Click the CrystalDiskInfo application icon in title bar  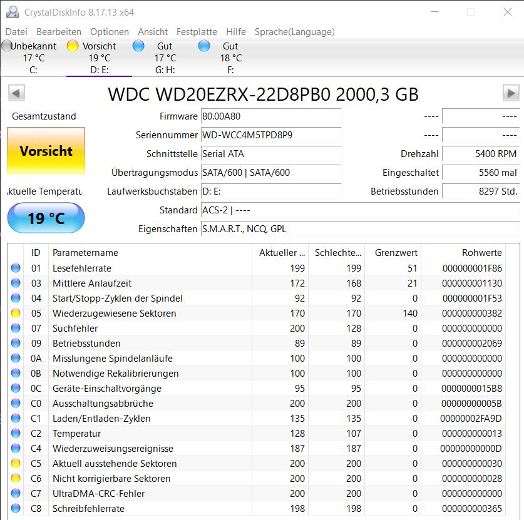point(13,12)
